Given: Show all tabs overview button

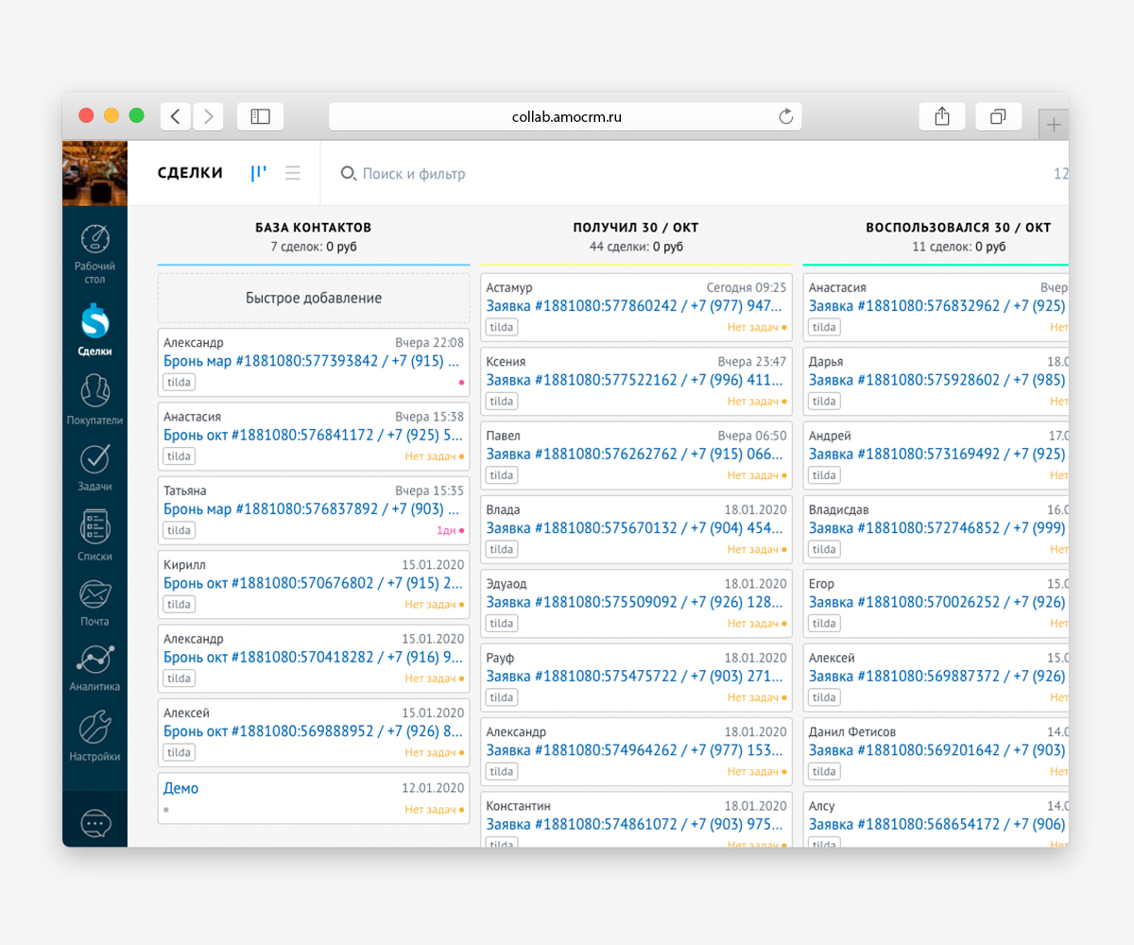Looking at the screenshot, I should point(998,116).
